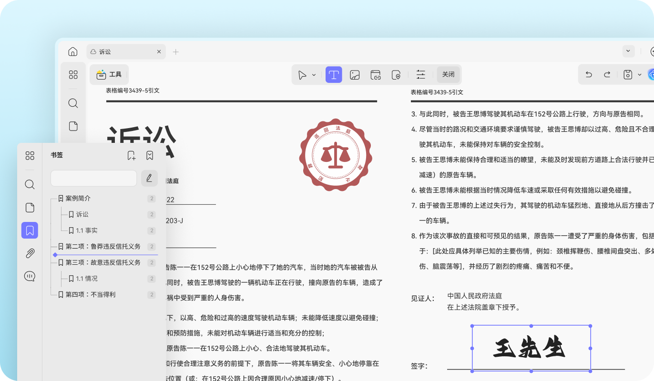Viewport: 654px width, 381px height.
Task: Click the red court seal stamp image
Action: pos(336,155)
